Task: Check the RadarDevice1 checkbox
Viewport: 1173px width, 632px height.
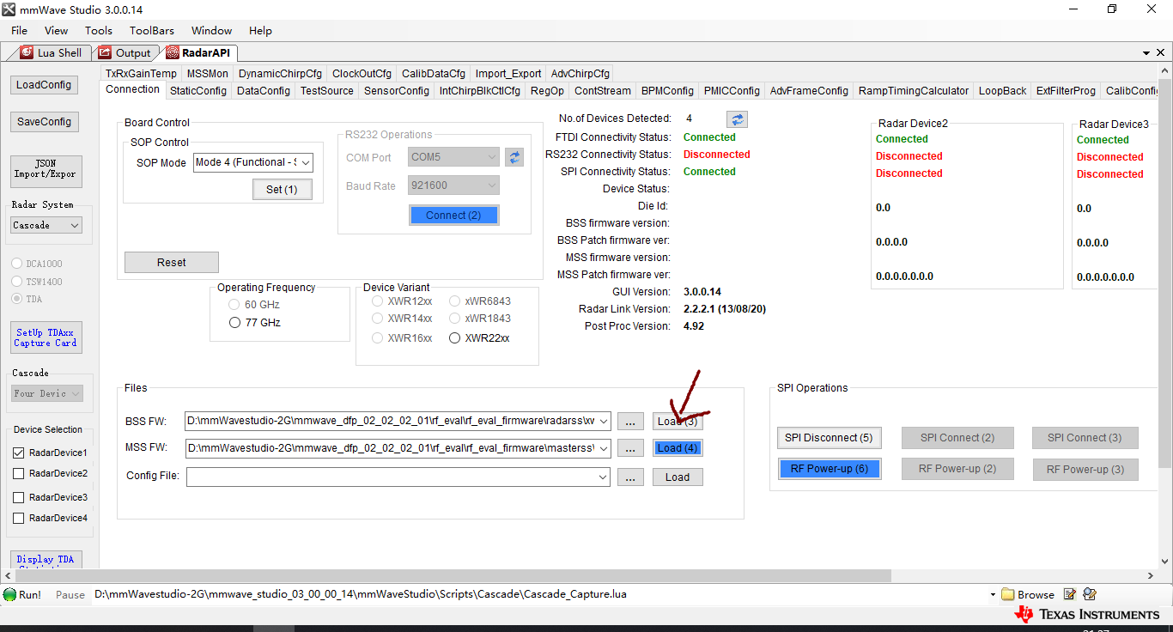Action: tap(19, 453)
